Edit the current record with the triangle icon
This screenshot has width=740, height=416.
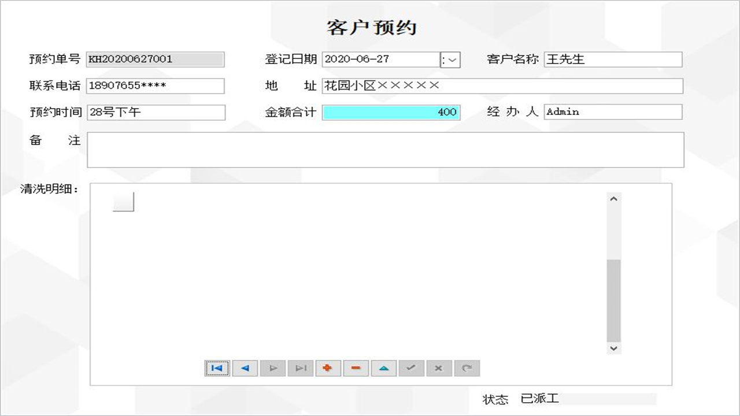pos(384,368)
